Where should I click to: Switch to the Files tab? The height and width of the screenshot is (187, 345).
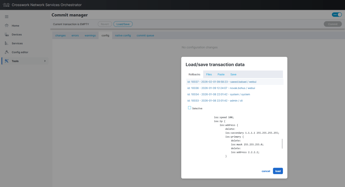[209, 74]
